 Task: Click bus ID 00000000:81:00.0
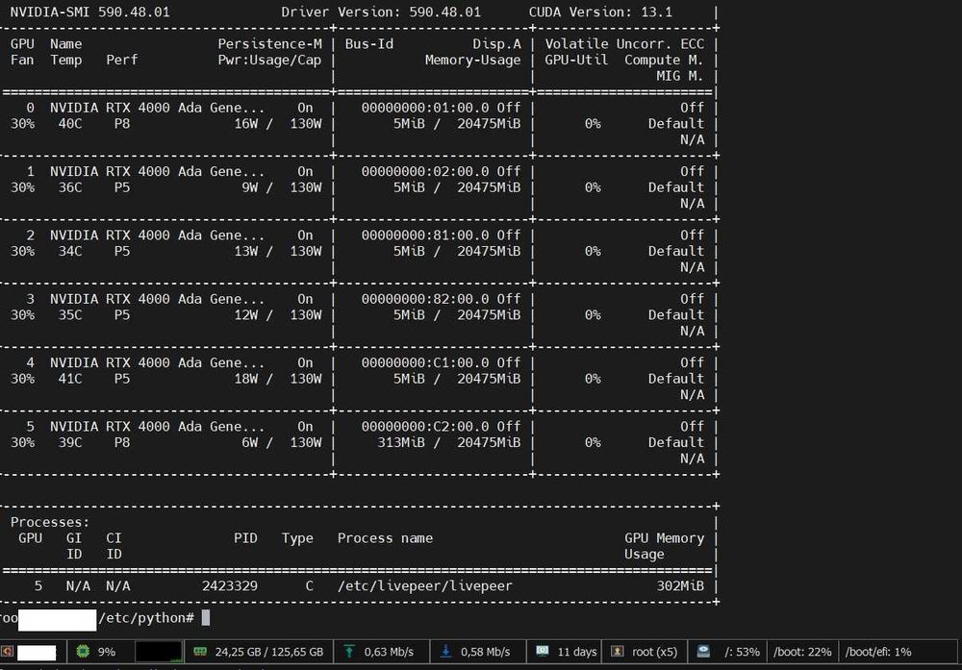424,236
